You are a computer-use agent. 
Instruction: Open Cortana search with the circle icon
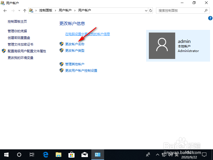tap(19, 155)
